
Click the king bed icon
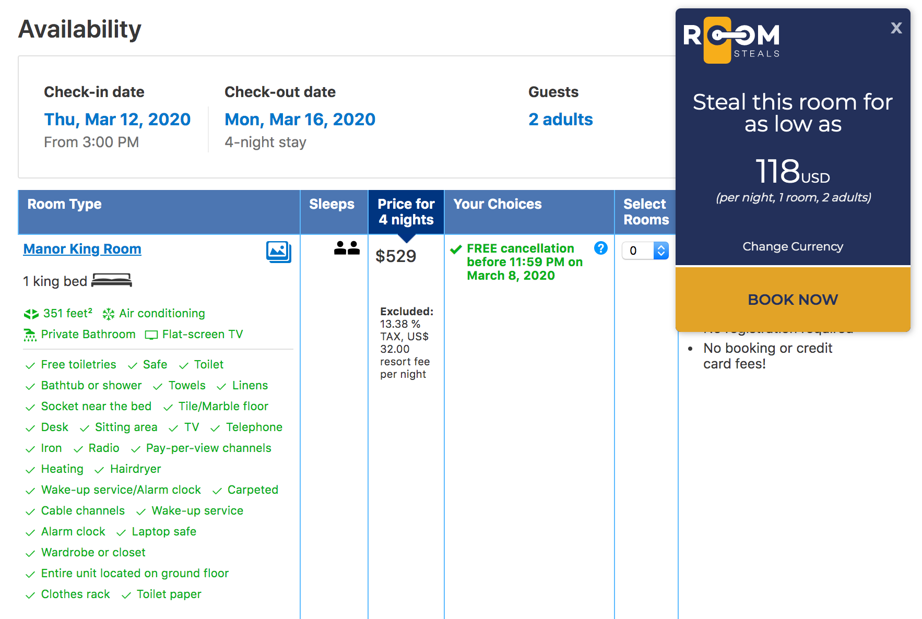point(112,280)
